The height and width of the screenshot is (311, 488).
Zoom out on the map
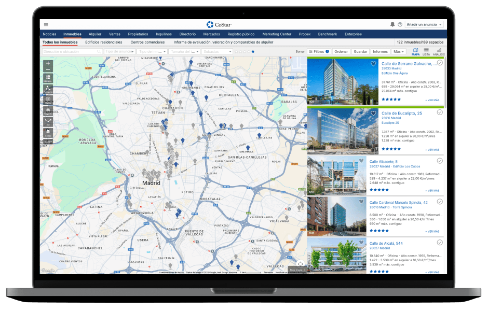click(x=48, y=69)
